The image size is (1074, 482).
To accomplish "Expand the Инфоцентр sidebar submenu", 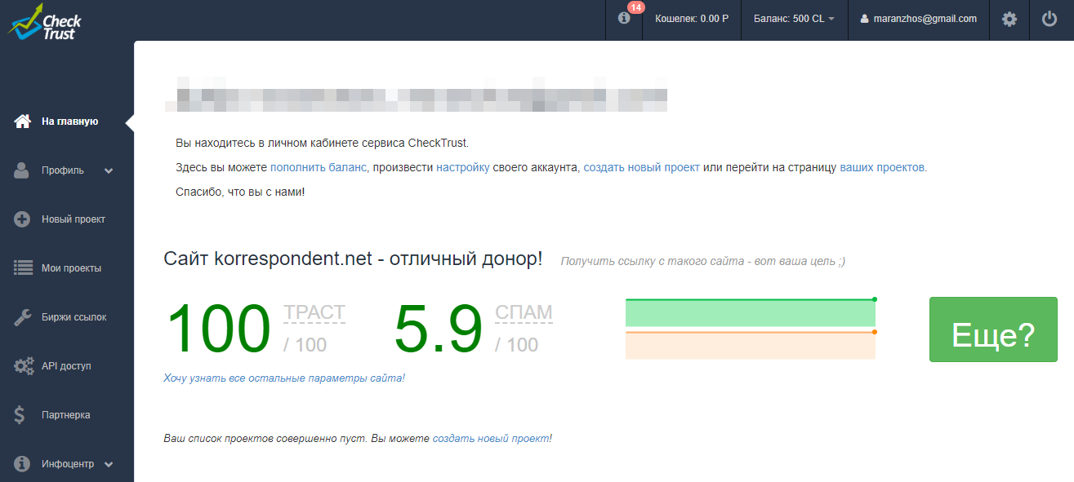I will pyautogui.click(x=109, y=465).
